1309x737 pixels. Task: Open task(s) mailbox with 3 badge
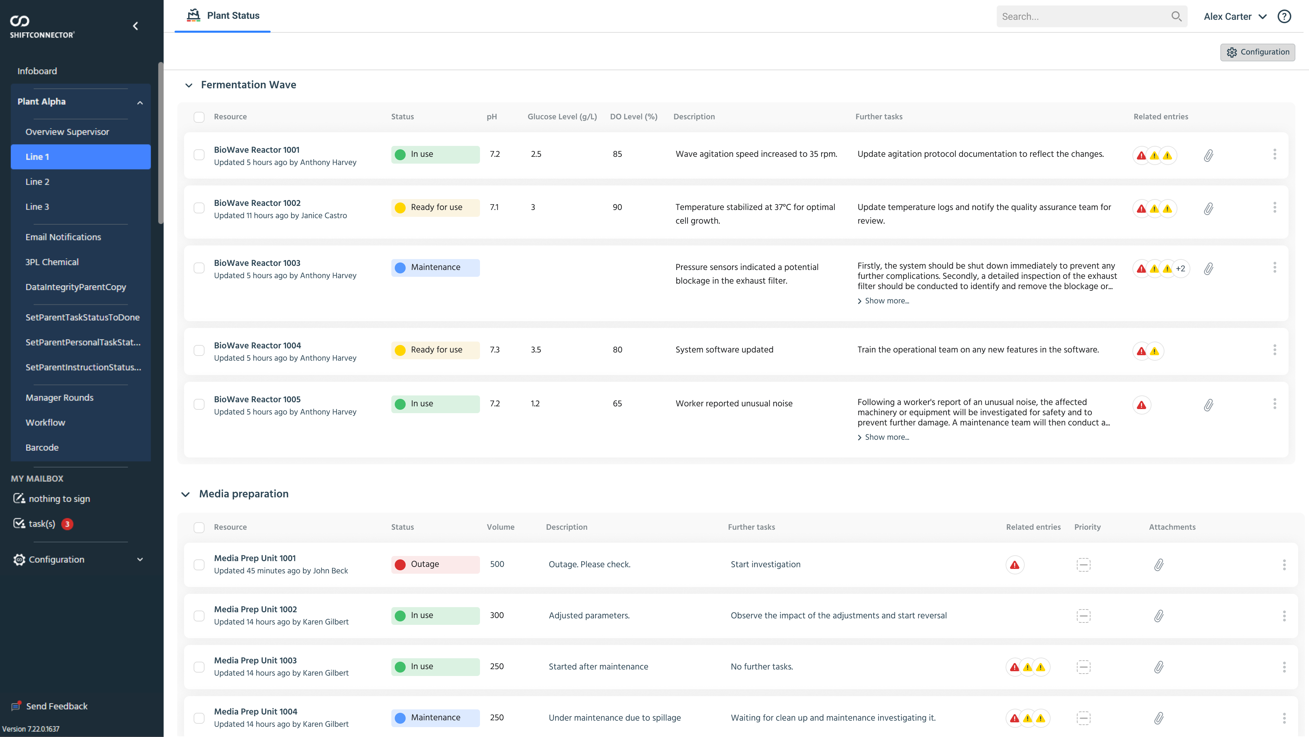click(43, 524)
